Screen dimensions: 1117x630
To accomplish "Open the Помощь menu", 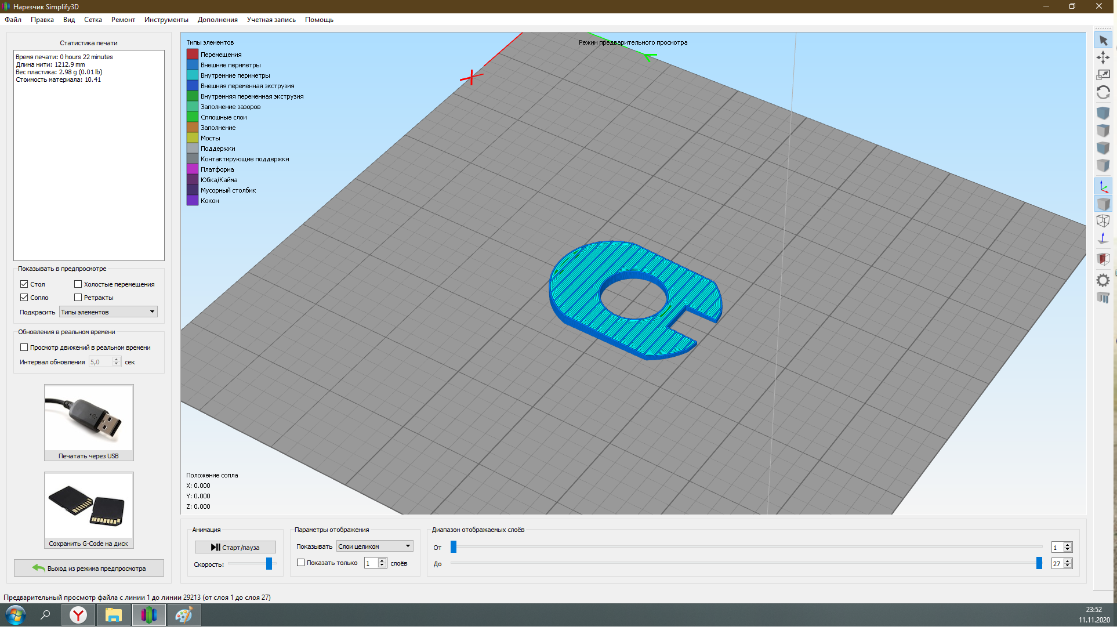I will pos(319,20).
